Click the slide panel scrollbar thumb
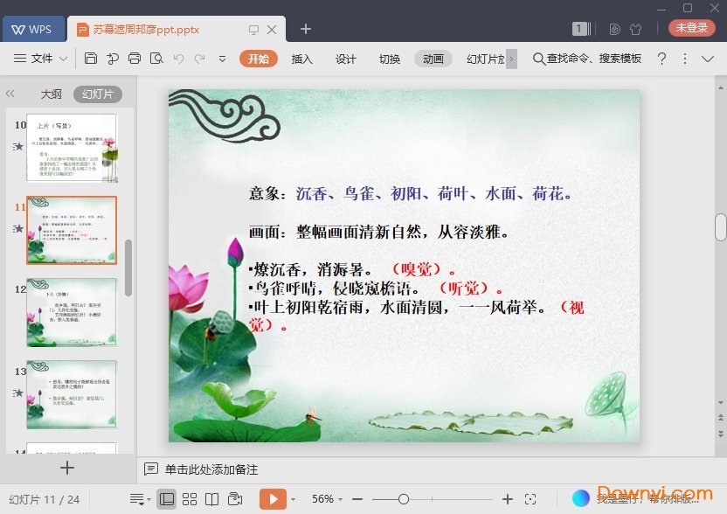The image size is (727, 514). click(128, 267)
